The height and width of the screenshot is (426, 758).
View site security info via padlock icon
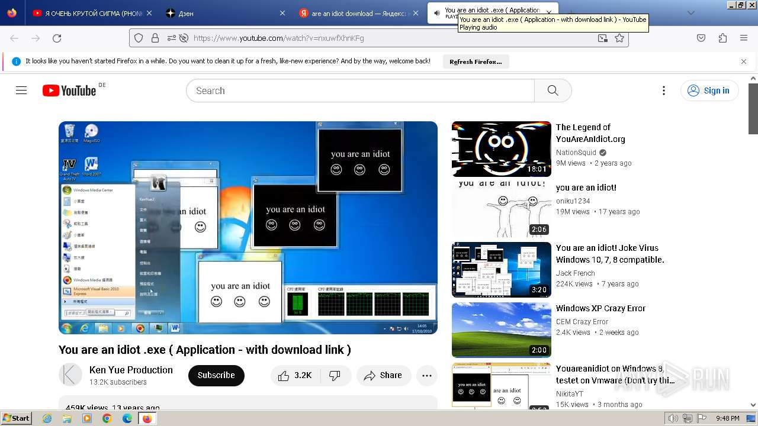point(155,38)
